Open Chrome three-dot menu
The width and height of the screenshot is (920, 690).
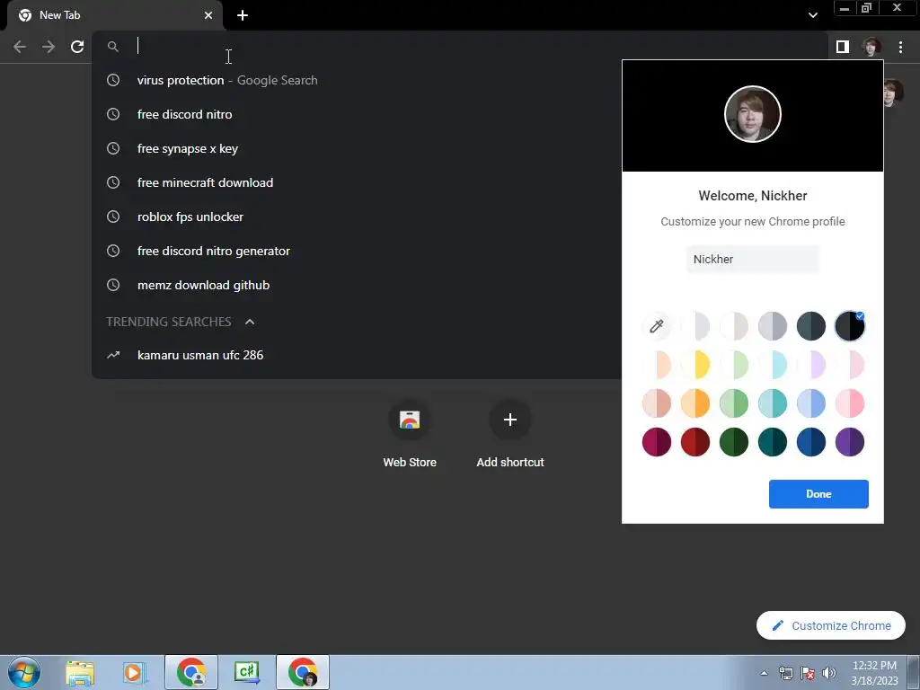(x=900, y=47)
